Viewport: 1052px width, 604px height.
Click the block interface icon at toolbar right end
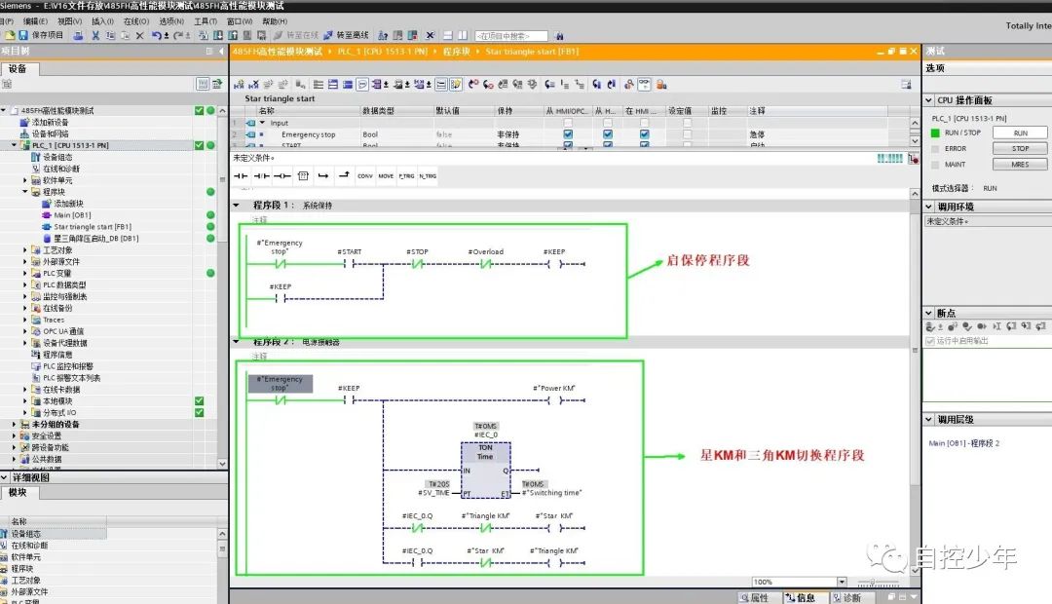pyautogui.click(x=907, y=85)
